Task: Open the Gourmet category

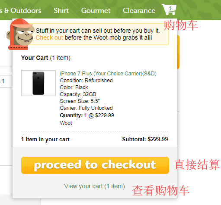Action: point(96,10)
